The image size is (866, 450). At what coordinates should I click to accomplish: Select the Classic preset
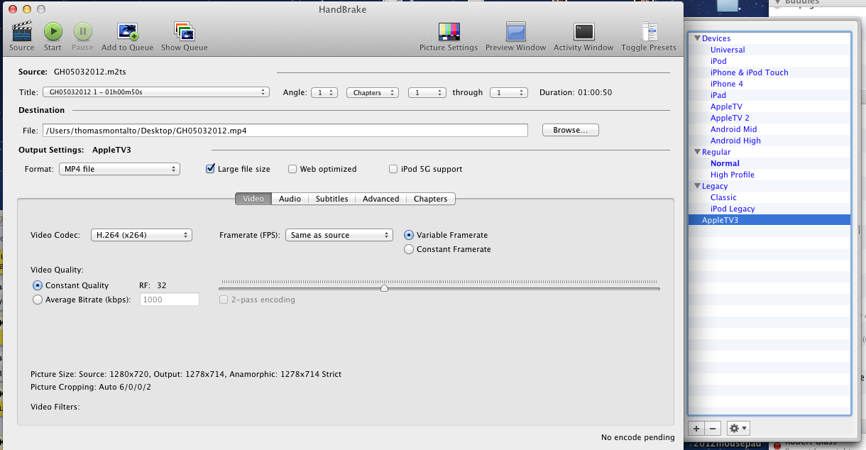coord(723,197)
